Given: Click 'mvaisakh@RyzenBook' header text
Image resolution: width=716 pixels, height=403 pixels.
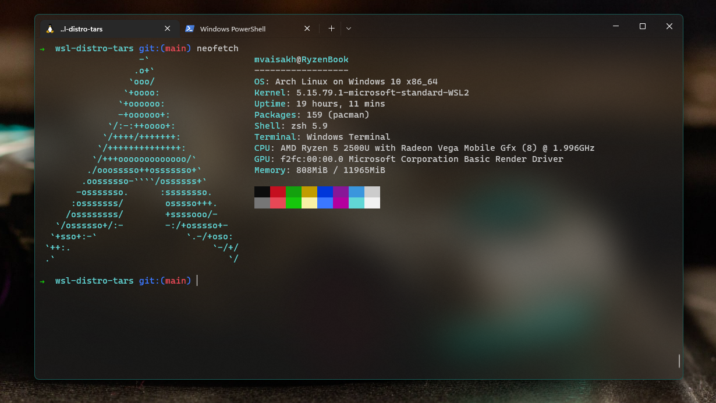Looking at the screenshot, I should [x=302, y=59].
